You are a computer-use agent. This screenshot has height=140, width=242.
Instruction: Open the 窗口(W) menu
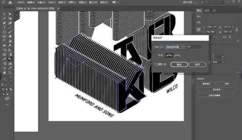94,3
